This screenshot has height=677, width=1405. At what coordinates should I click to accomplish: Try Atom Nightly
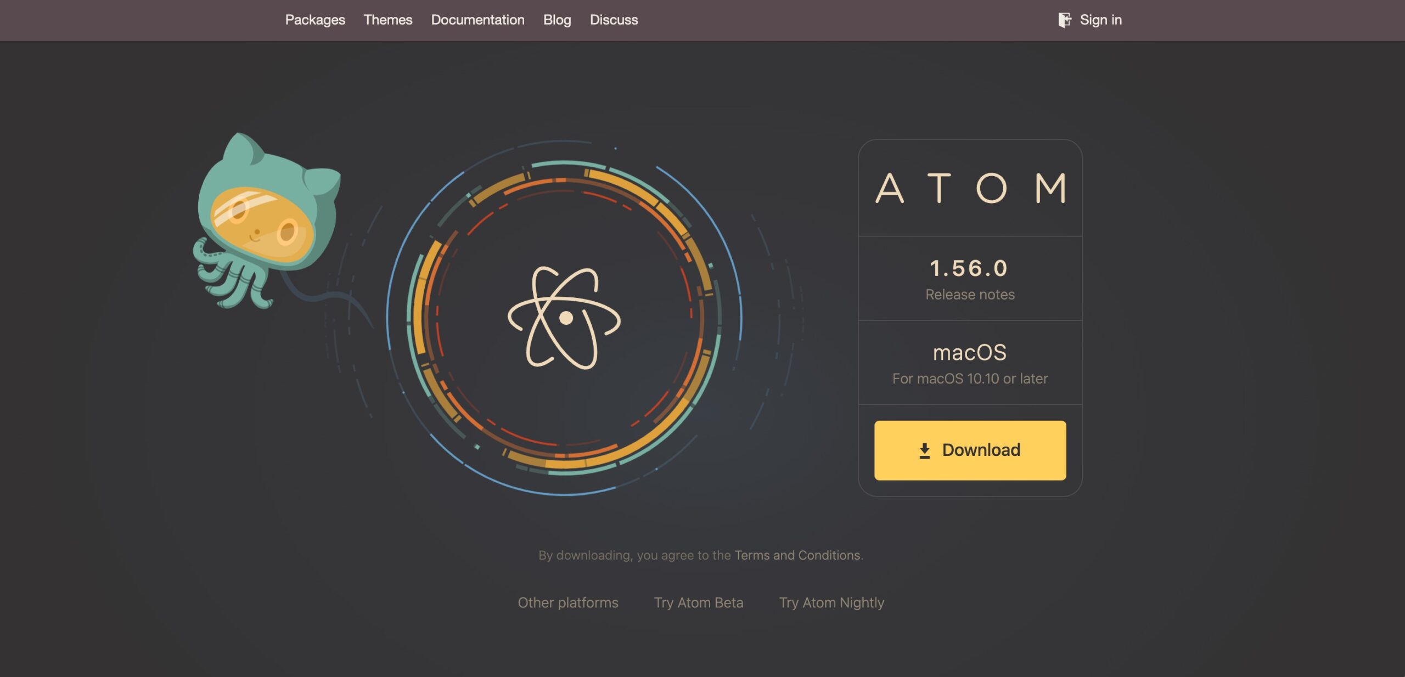pos(831,602)
